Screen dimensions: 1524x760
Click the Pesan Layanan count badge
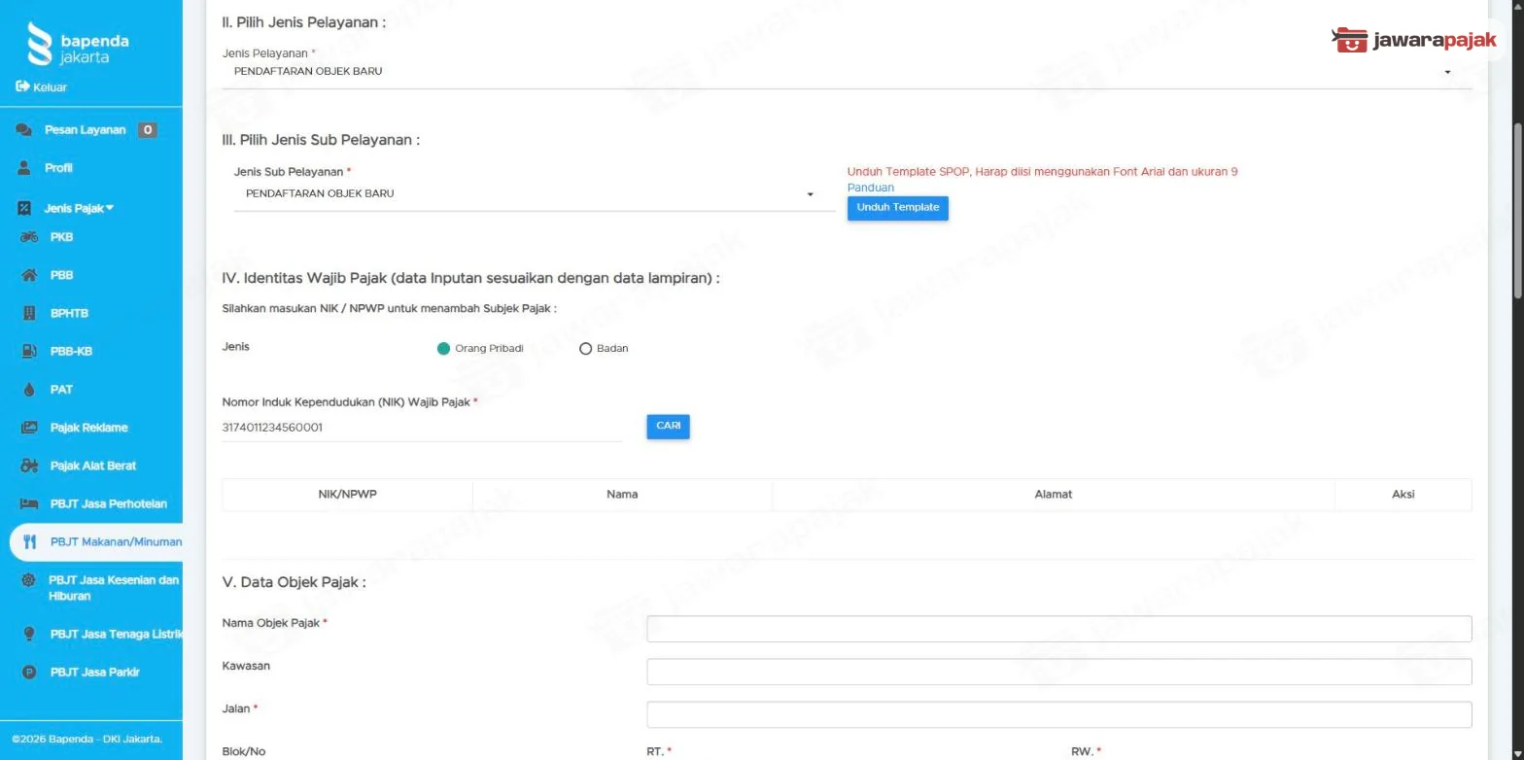click(x=147, y=130)
